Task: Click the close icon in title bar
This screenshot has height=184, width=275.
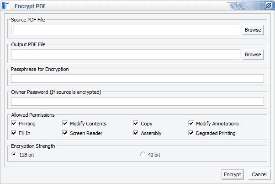Action: point(268,6)
